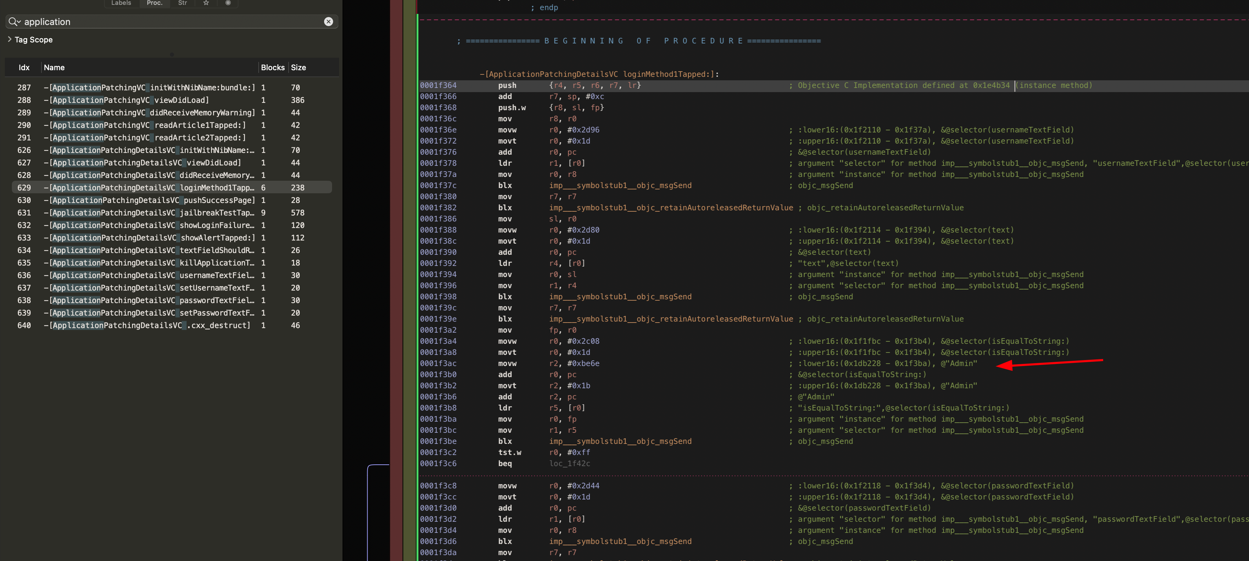Open the circle tags tab

pos(228,3)
